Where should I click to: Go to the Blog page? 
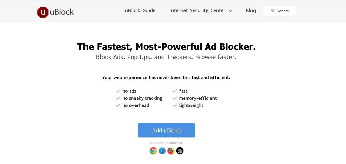(251, 11)
